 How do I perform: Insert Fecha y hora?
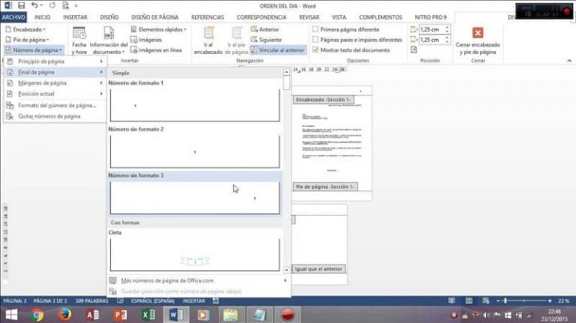click(x=79, y=40)
